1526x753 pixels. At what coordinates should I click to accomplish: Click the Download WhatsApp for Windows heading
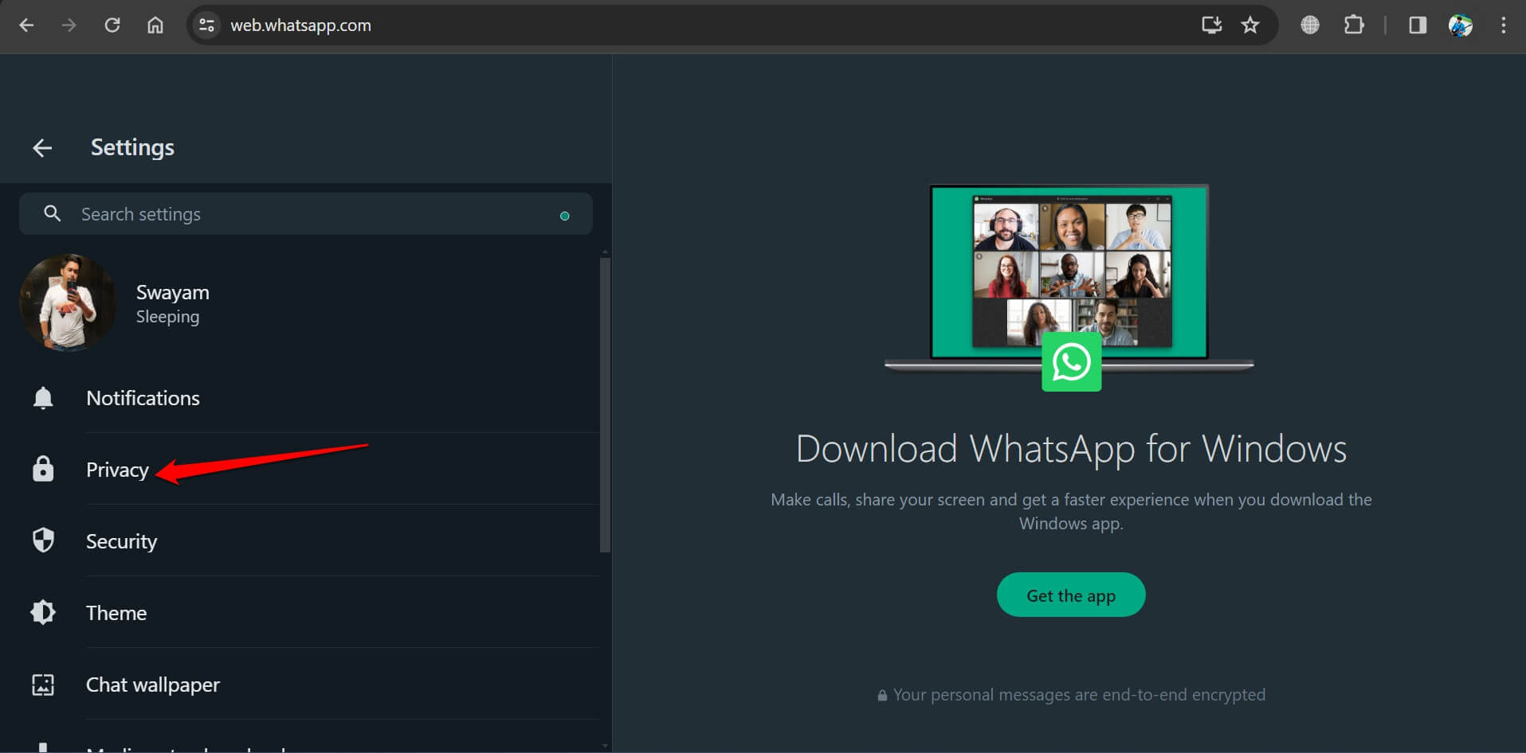pos(1071,449)
